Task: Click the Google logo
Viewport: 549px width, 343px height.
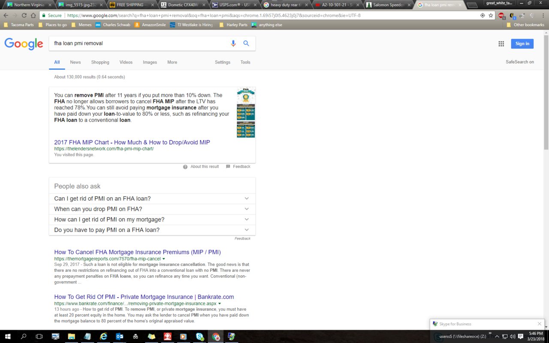Action: click(24, 44)
